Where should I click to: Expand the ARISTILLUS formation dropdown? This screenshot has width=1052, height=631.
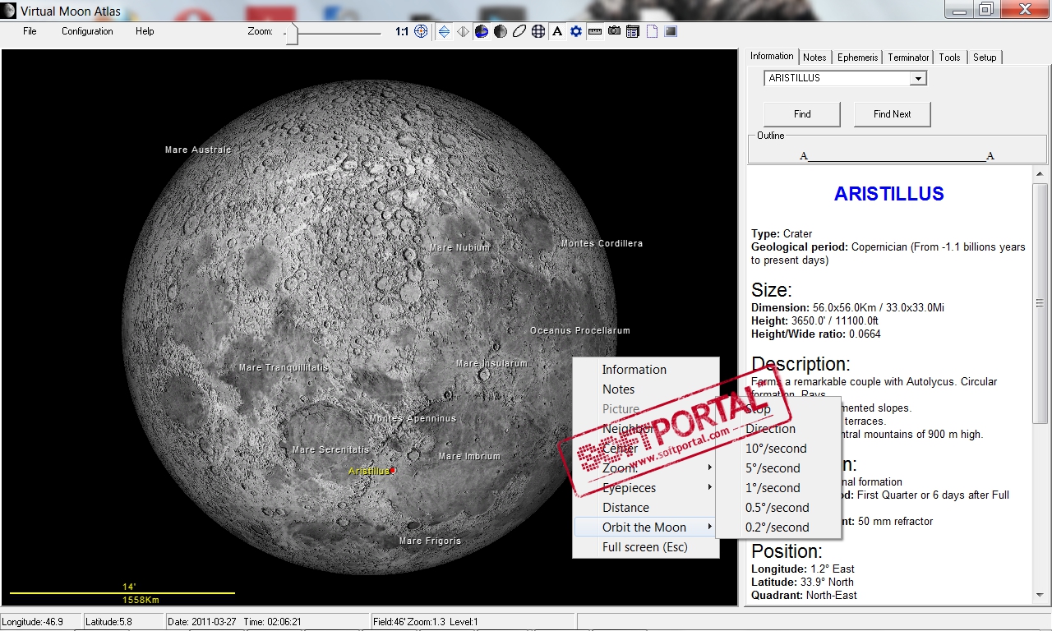point(919,78)
